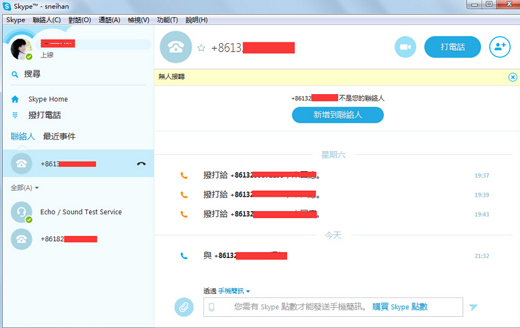This screenshot has width=520, height=328.
Task: Expand the 全部(A) contact filter dropdown
Action: 25,188
